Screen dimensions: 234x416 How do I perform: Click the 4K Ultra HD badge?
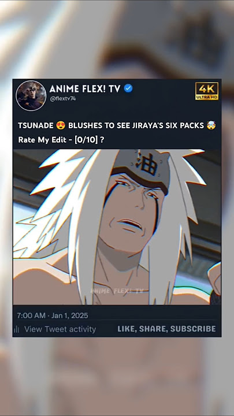tap(207, 91)
